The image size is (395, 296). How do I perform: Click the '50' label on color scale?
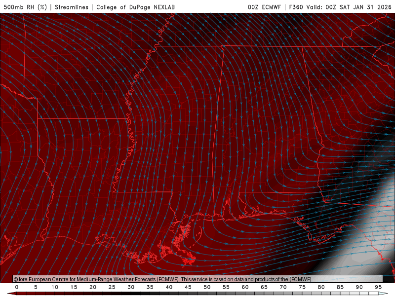point(207,287)
